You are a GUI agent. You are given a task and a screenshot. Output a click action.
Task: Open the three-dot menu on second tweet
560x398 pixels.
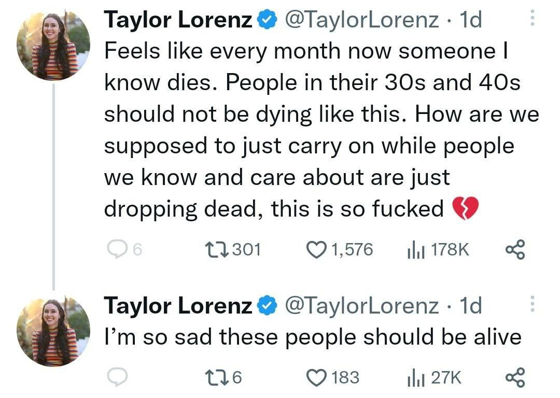click(x=530, y=305)
